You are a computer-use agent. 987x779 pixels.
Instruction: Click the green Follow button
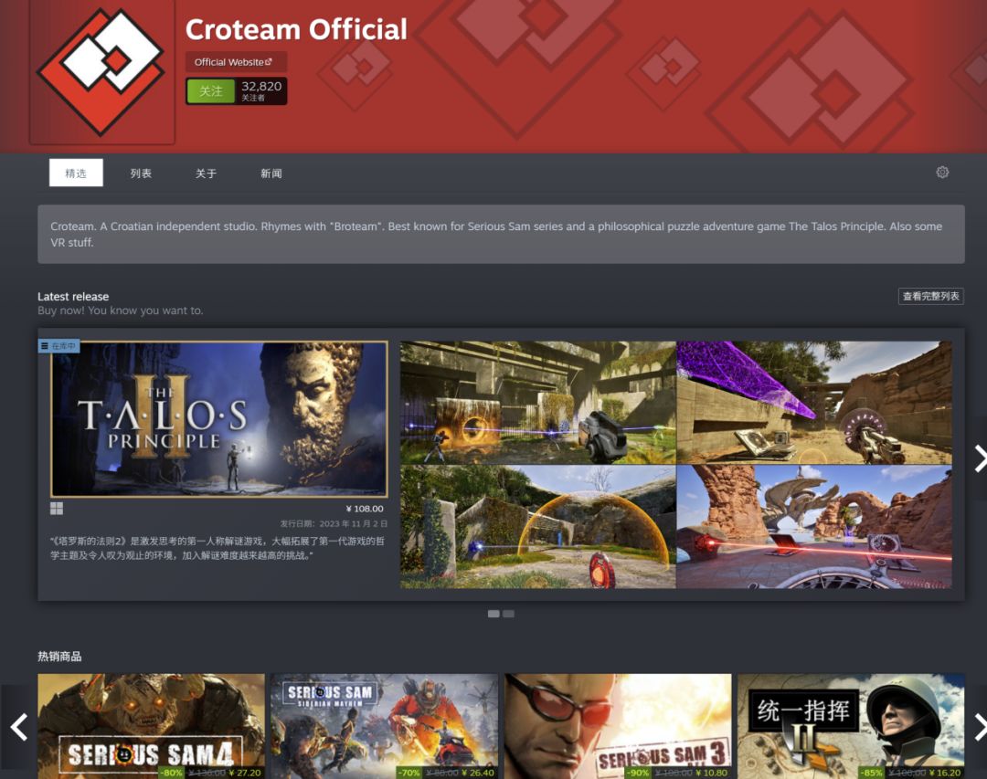click(211, 91)
